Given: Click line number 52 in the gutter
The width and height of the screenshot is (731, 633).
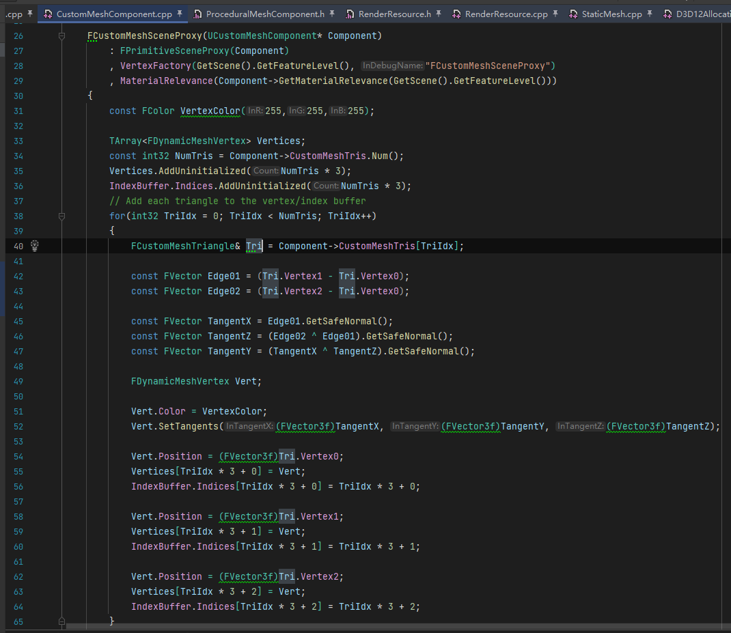Looking at the screenshot, I should click(18, 427).
